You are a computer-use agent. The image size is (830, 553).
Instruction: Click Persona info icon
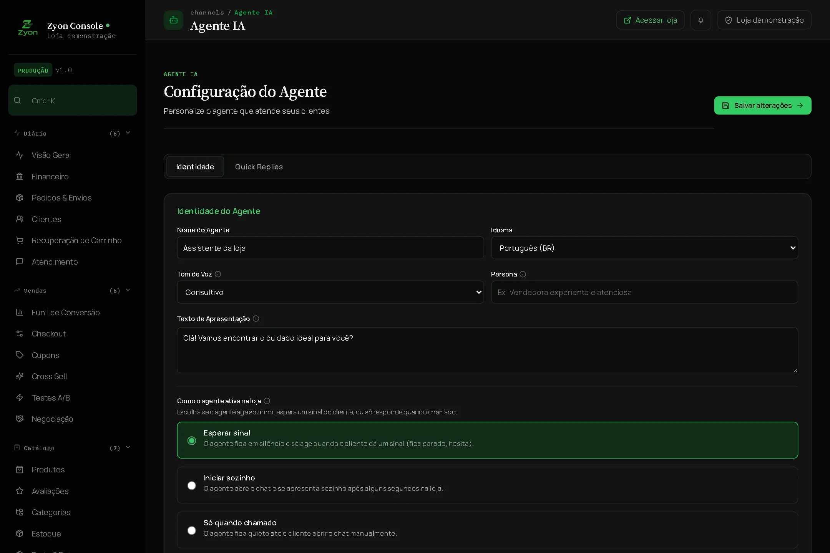coord(523,274)
